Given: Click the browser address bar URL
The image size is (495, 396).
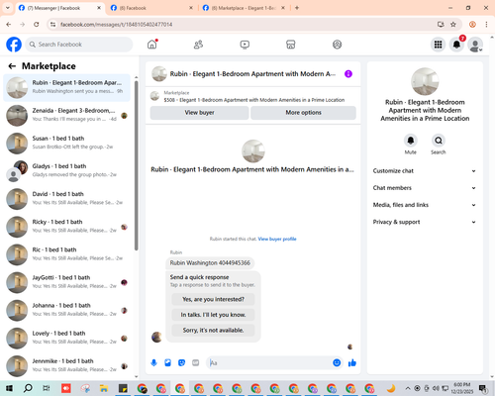Looking at the screenshot, I should [x=116, y=25].
